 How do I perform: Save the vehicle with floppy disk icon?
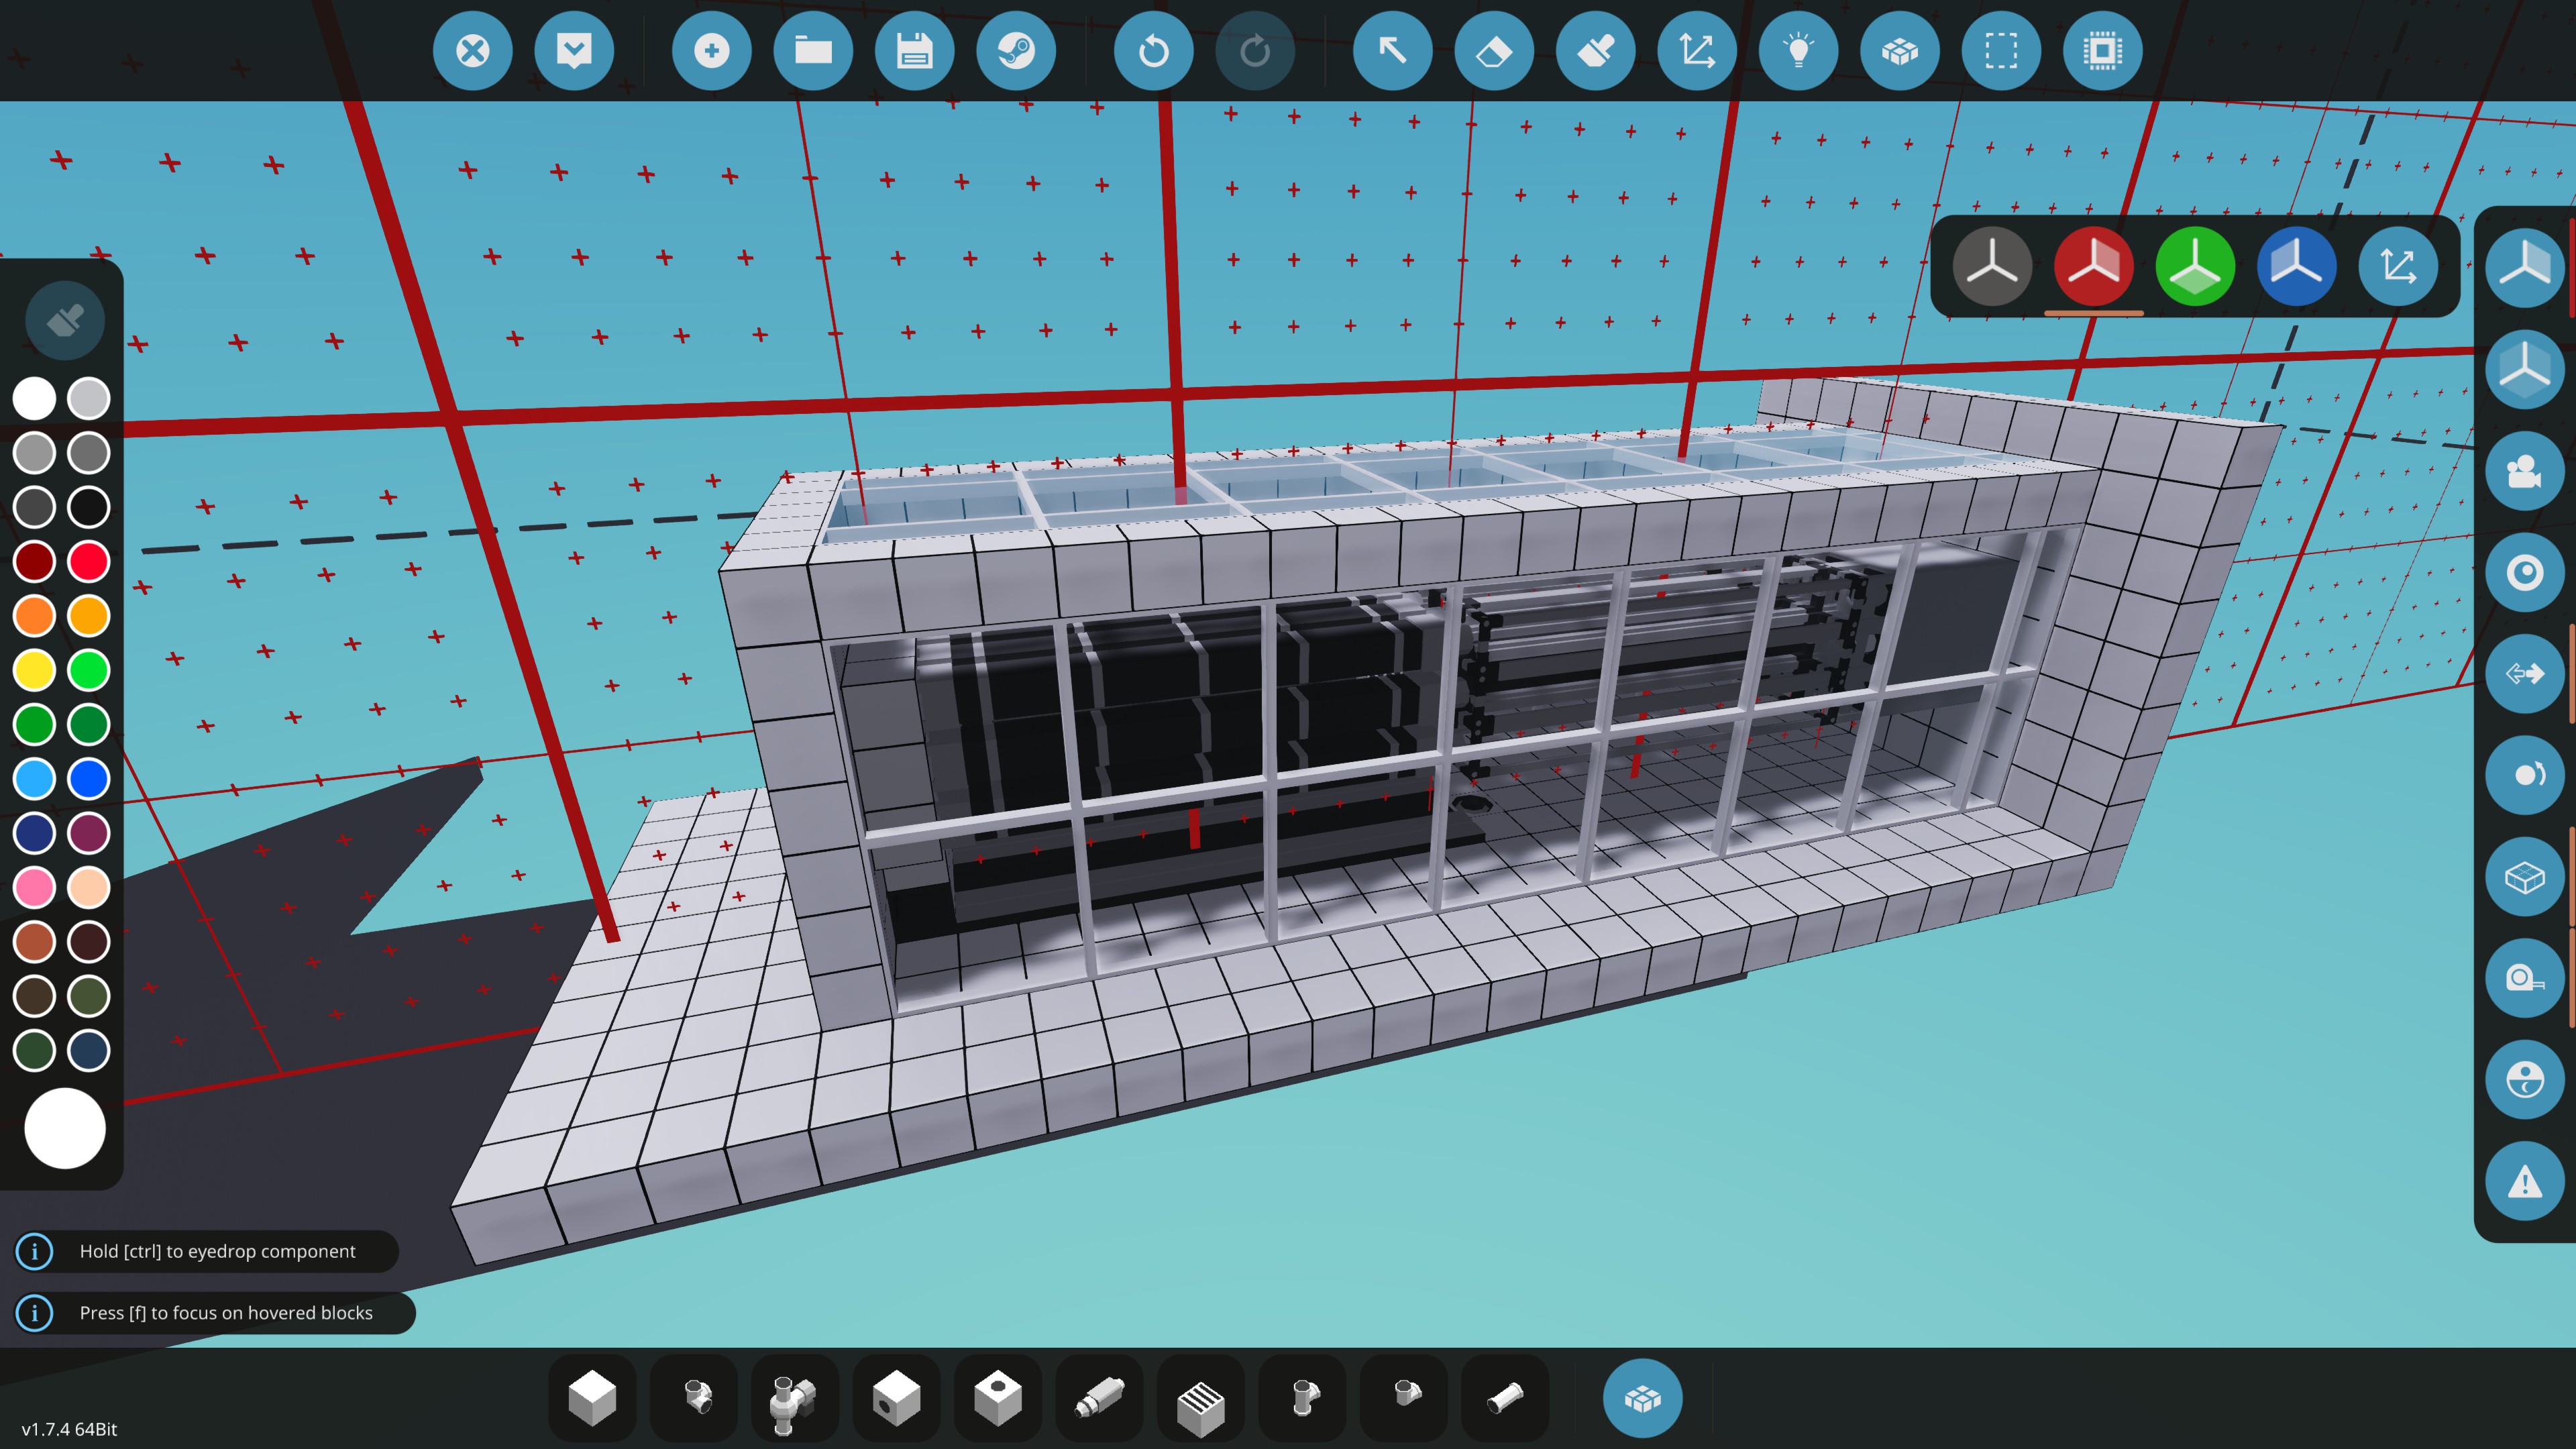(914, 51)
